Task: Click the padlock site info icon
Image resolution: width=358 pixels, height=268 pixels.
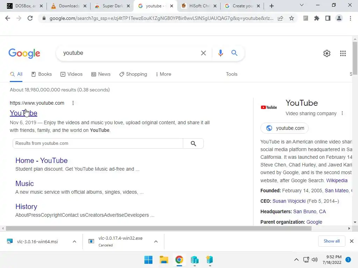Action: [x=44, y=18]
